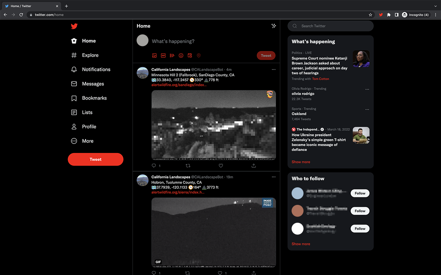Share the Hobron tweet

[x=254, y=273]
